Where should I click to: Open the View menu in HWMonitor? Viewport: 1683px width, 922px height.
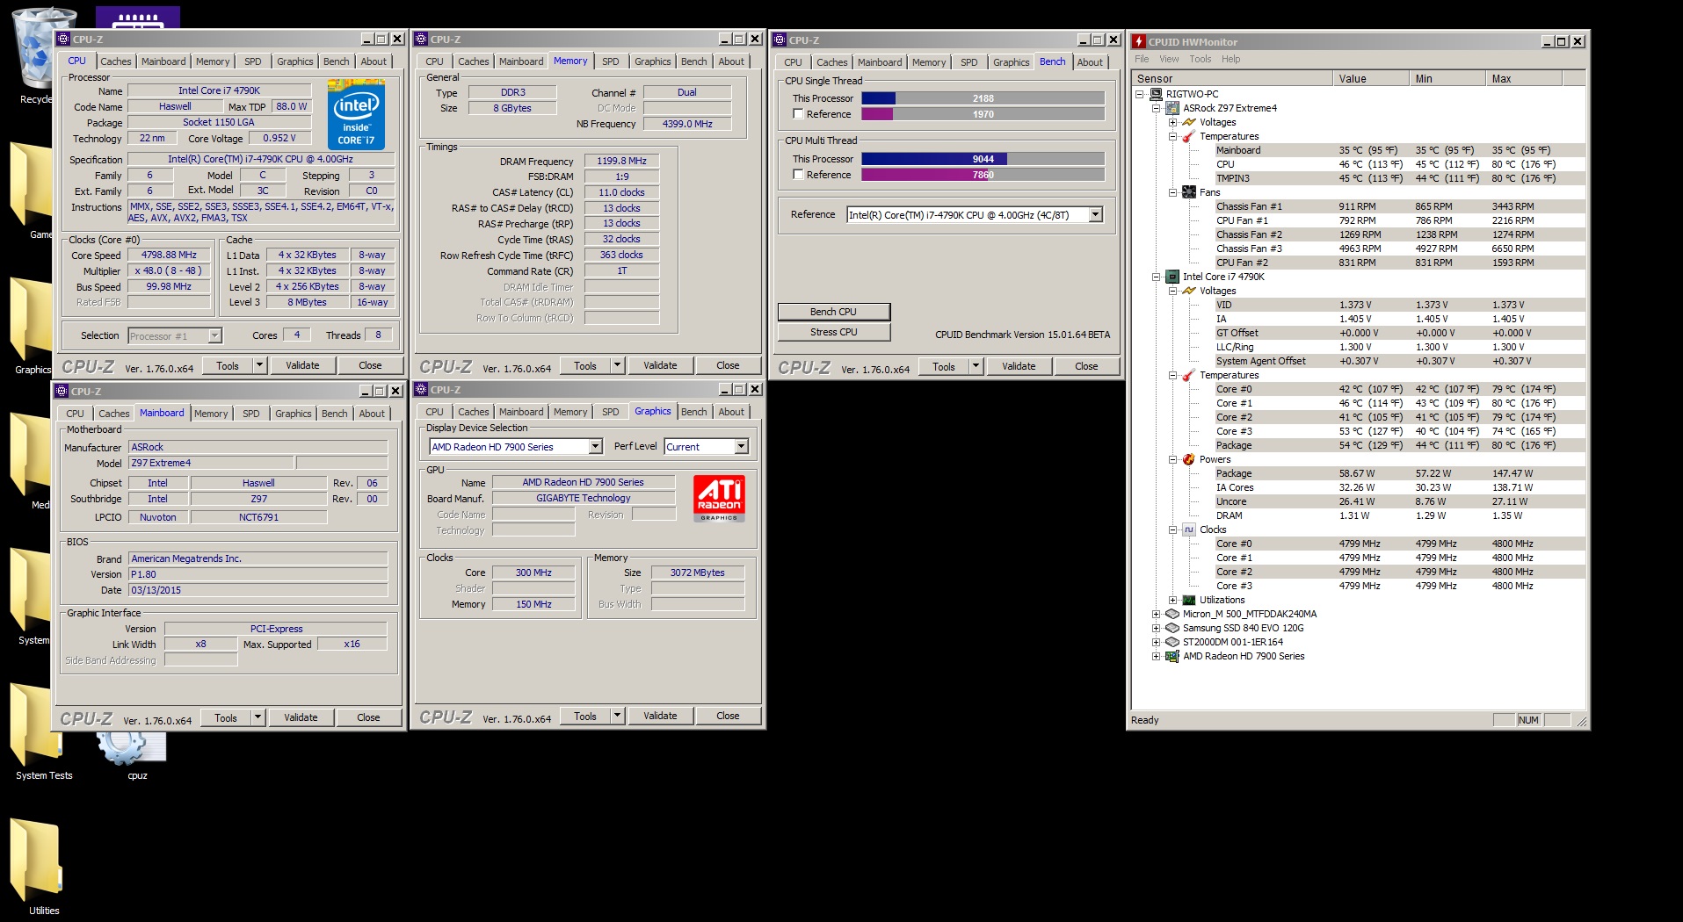pos(1169,59)
